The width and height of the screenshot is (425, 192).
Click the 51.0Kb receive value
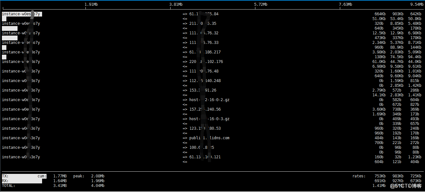click(379, 19)
